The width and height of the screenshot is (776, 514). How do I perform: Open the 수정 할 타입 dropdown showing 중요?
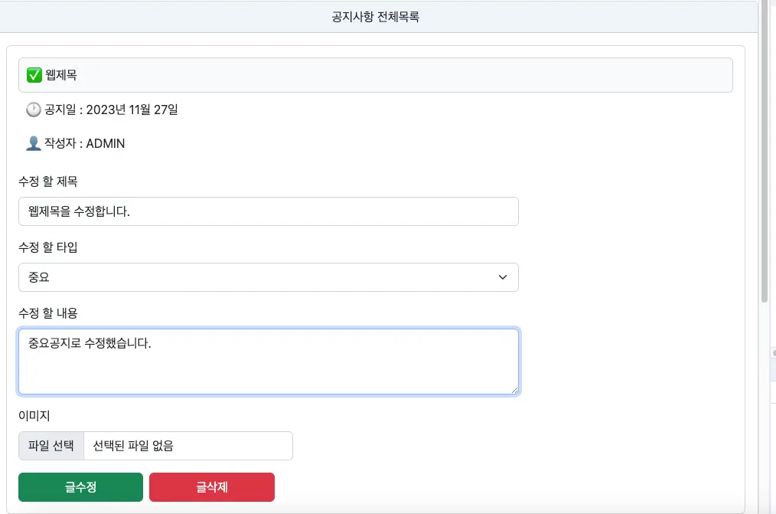pos(268,277)
